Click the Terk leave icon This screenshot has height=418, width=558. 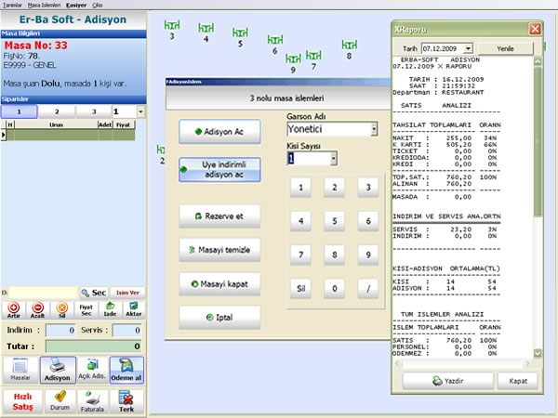click(126, 401)
